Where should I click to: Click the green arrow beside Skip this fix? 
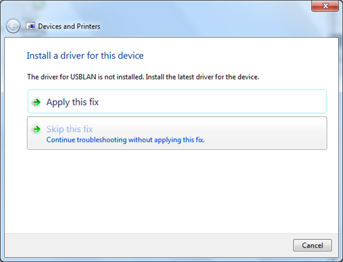coord(36,129)
